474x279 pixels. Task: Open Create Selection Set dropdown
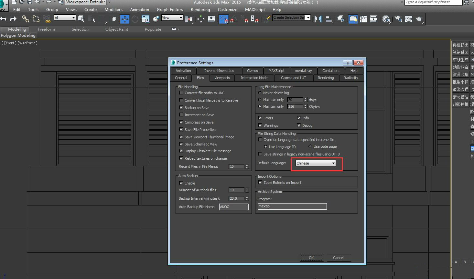pyautogui.click(x=291, y=17)
